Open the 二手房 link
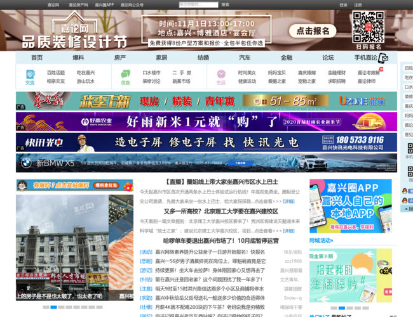This screenshot has height=317, width=413. [182, 73]
